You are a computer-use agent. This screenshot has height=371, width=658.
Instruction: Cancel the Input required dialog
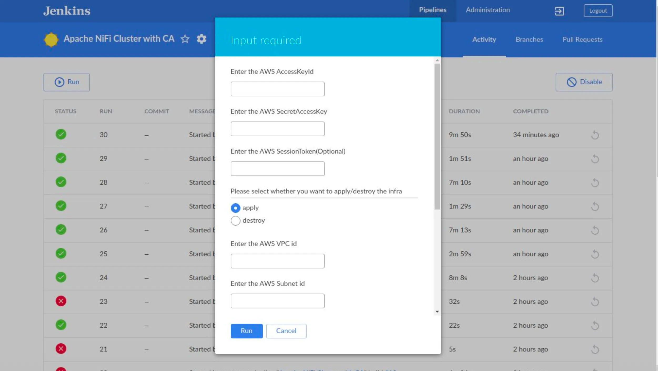tap(286, 331)
